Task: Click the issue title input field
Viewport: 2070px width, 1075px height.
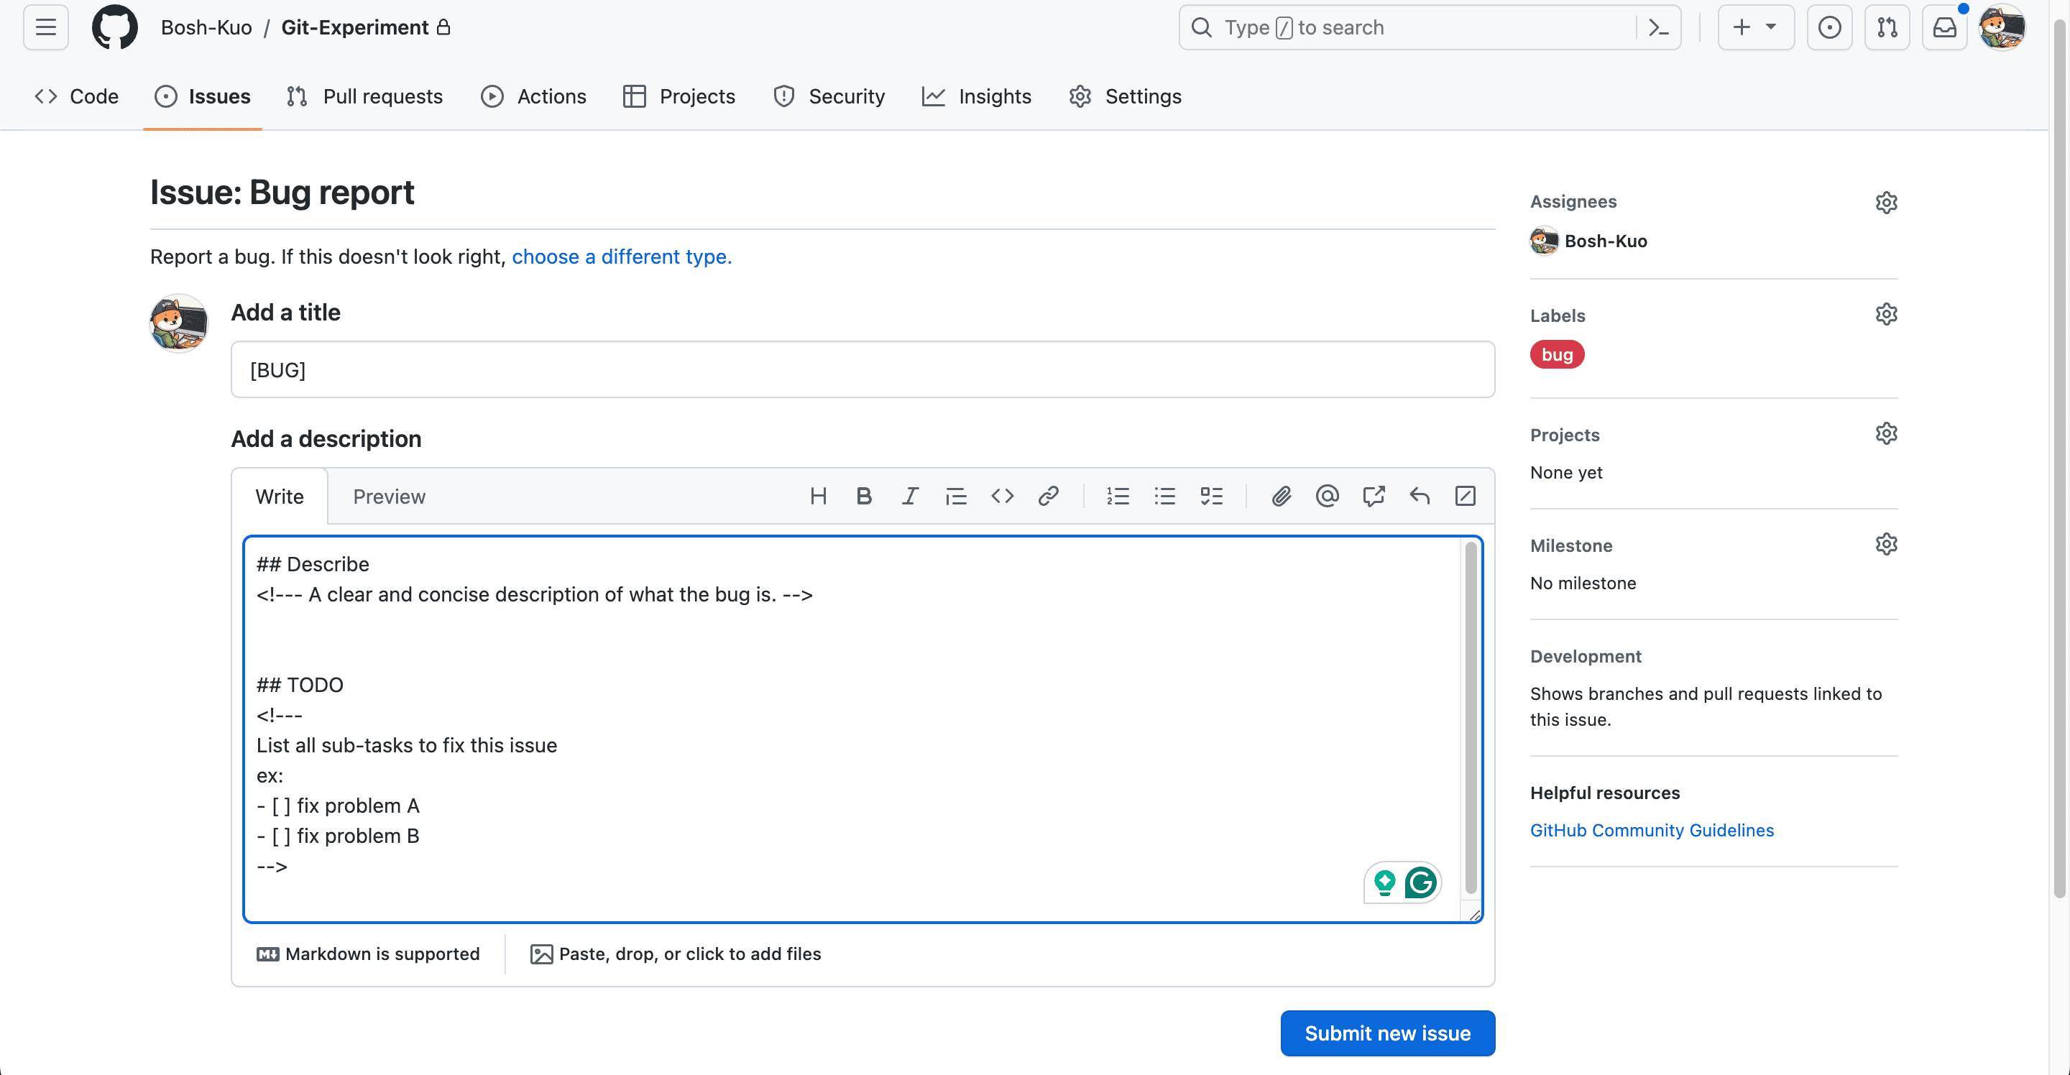Action: (x=862, y=369)
